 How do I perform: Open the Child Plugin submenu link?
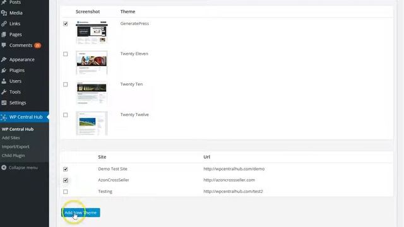tap(13, 156)
